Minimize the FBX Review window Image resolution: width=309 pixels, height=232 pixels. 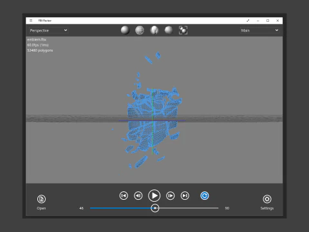coord(258,21)
